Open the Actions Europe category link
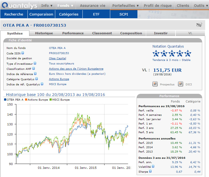Image resolution: width=209 pixels, height=177 pixels. [x=59, y=79]
